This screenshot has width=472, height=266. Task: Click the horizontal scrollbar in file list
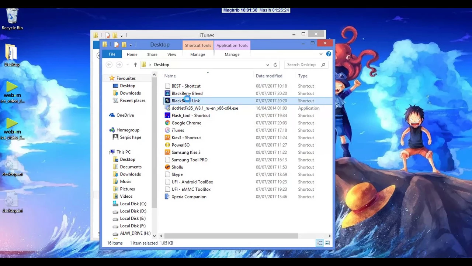(231, 236)
